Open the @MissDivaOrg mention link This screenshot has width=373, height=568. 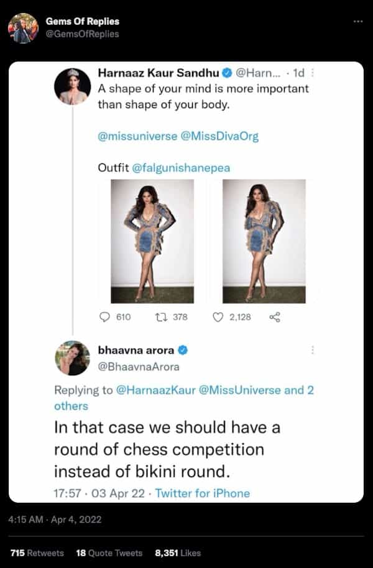click(219, 137)
